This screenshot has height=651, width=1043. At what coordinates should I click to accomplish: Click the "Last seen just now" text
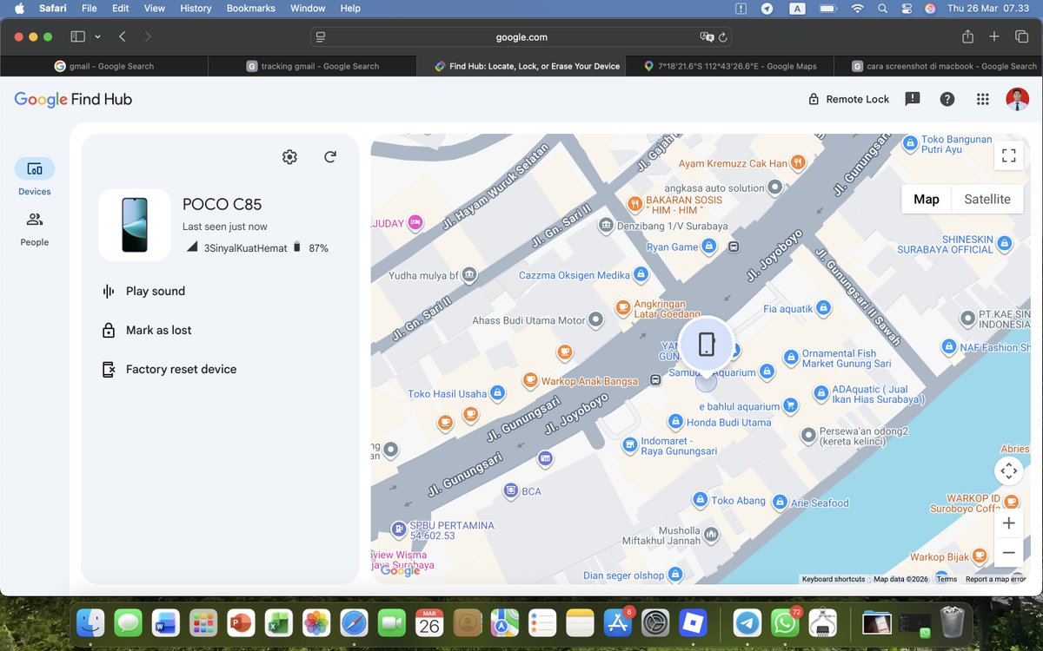225,227
